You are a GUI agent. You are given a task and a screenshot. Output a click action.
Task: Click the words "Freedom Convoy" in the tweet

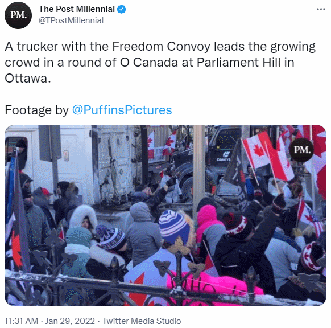pyautogui.click(x=162, y=46)
